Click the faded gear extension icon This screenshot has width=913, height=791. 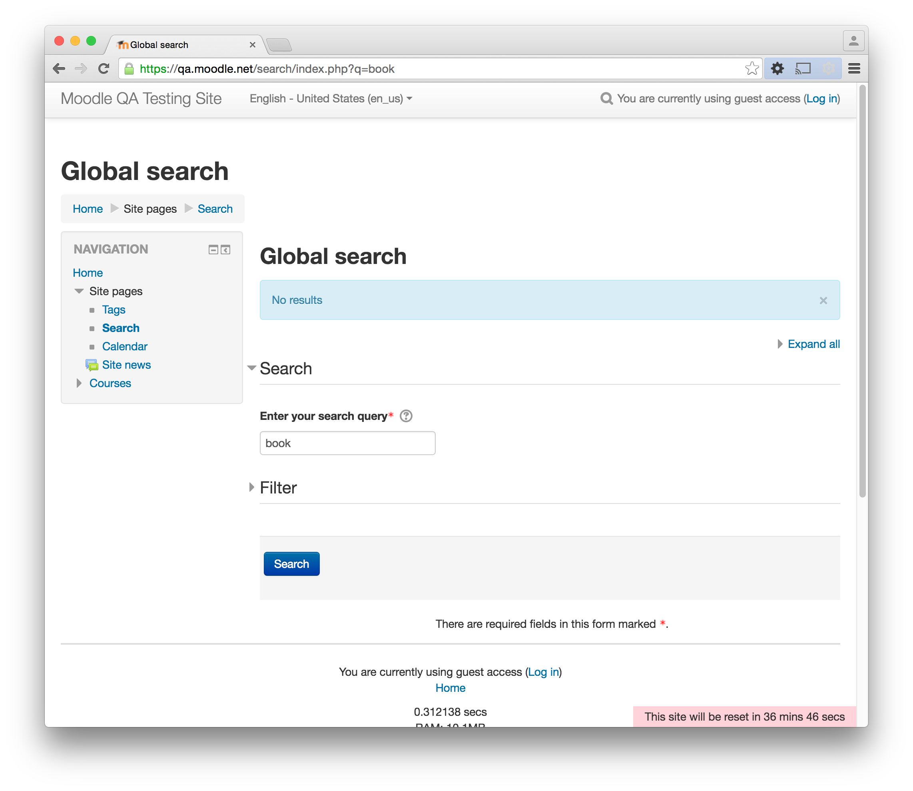pos(828,69)
